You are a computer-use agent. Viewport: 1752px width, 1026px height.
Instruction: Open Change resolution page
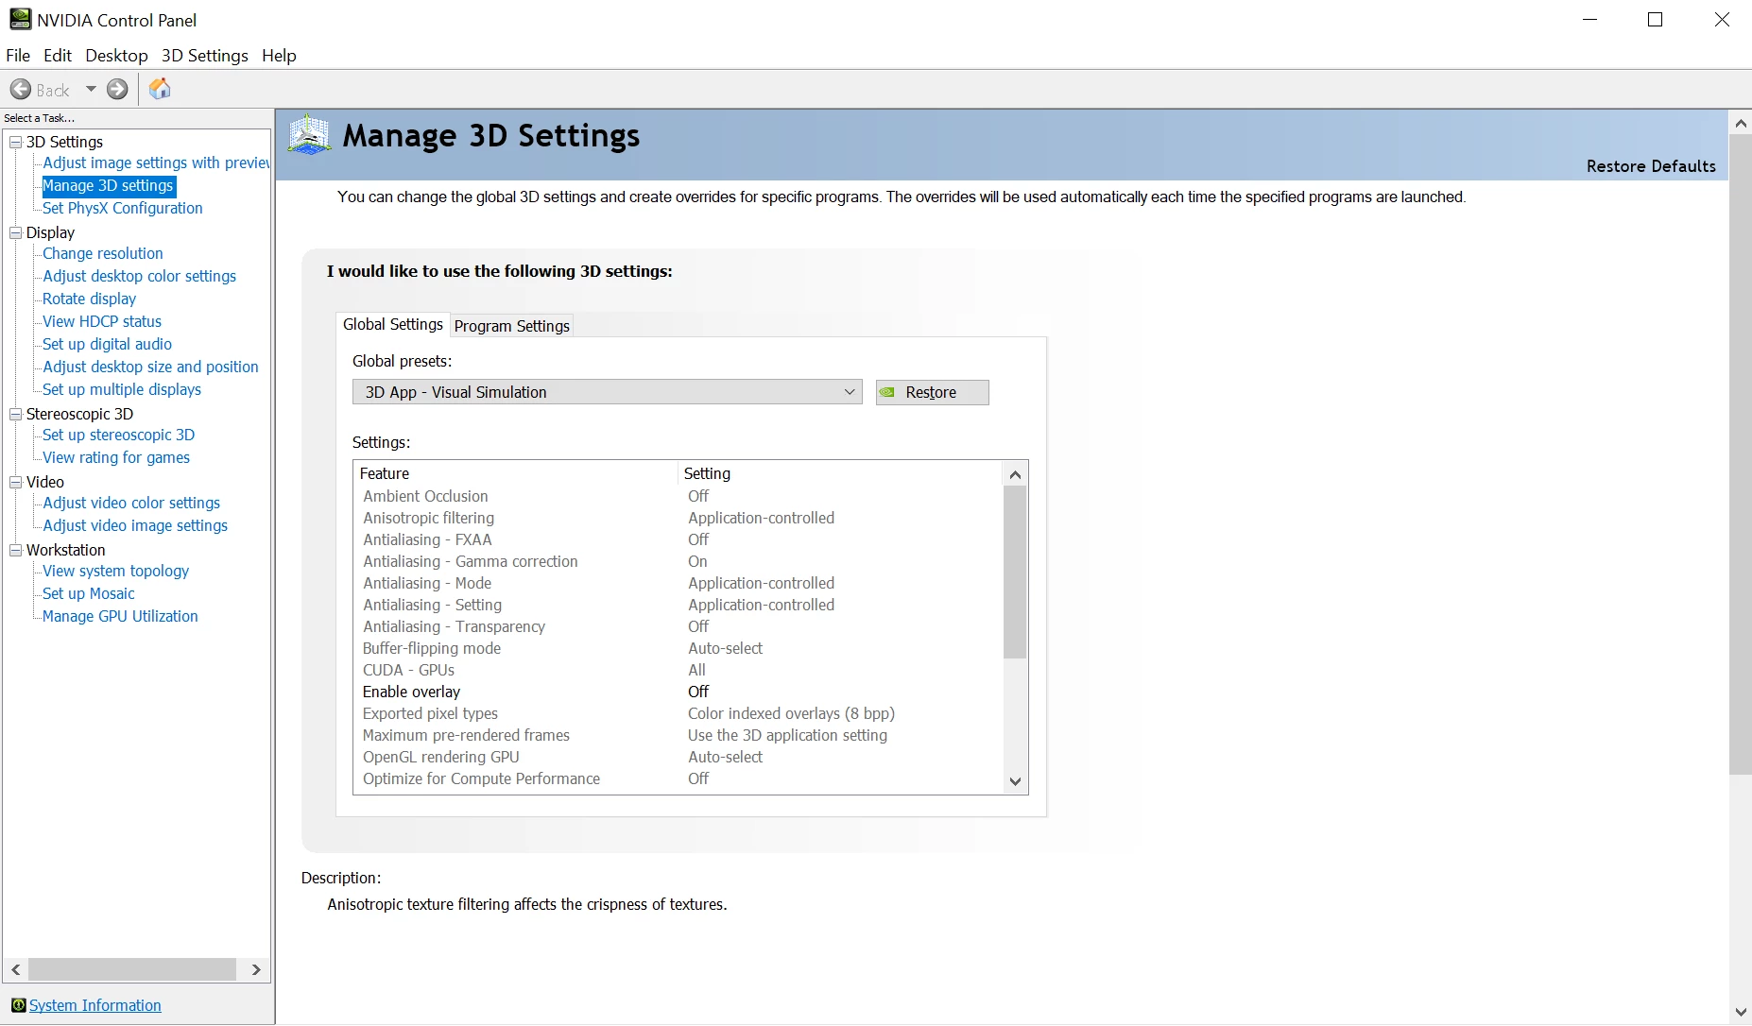point(103,253)
